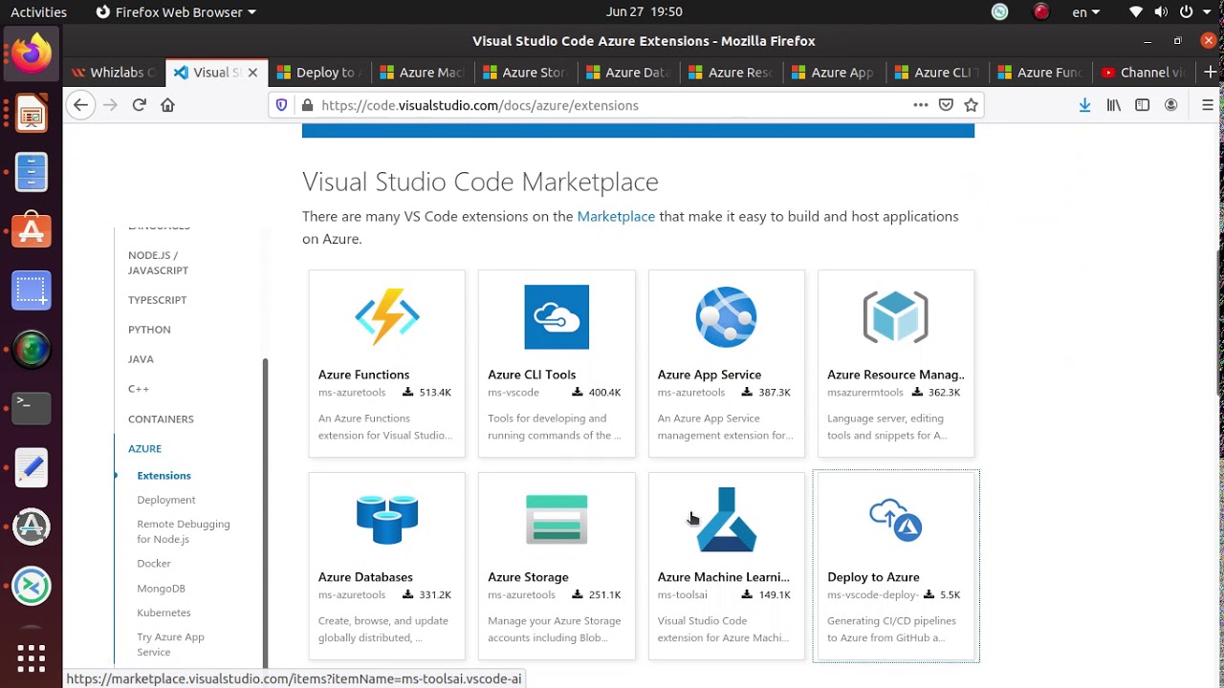The image size is (1224, 688).
Task: Collapse the AZURE sidebar section
Action: [144, 448]
